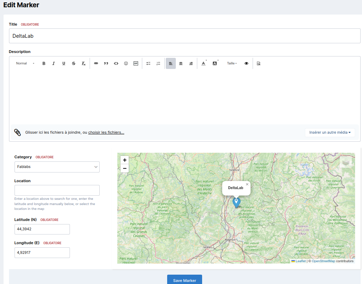Image resolution: width=362 pixels, height=284 pixels.
Task: Open the Normal paragraph style dropdown
Action: coord(25,63)
